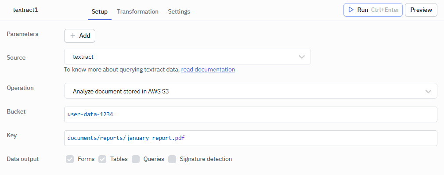Click the Operation label
The height and width of the screenshot is (175, 444).
click(x=20, y=88)
